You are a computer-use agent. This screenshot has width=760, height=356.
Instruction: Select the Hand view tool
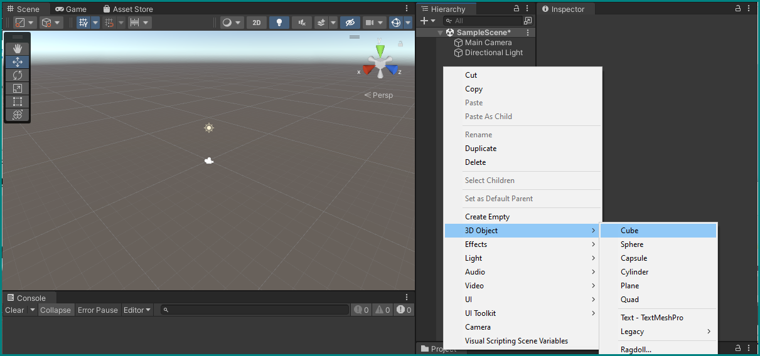point(18,49)
